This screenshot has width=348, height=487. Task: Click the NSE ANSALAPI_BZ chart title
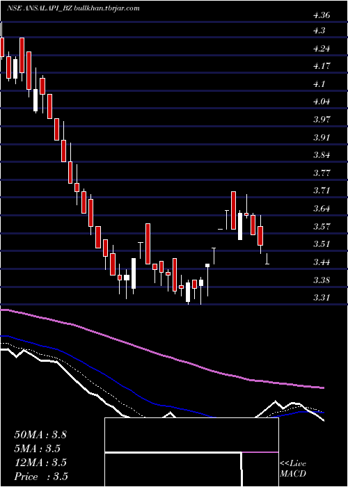click(x=73, y=8)
